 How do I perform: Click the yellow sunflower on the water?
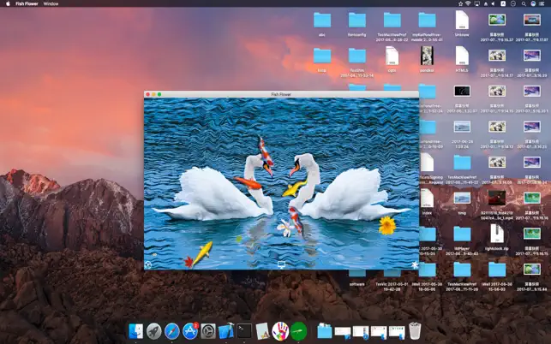tap(387, 225)
